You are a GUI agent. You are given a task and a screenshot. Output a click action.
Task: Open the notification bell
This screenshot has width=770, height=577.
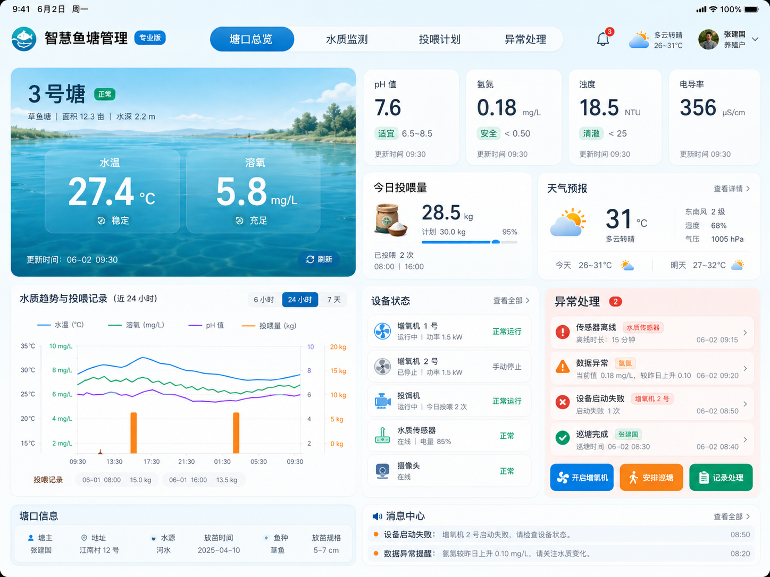coord(602,39)
